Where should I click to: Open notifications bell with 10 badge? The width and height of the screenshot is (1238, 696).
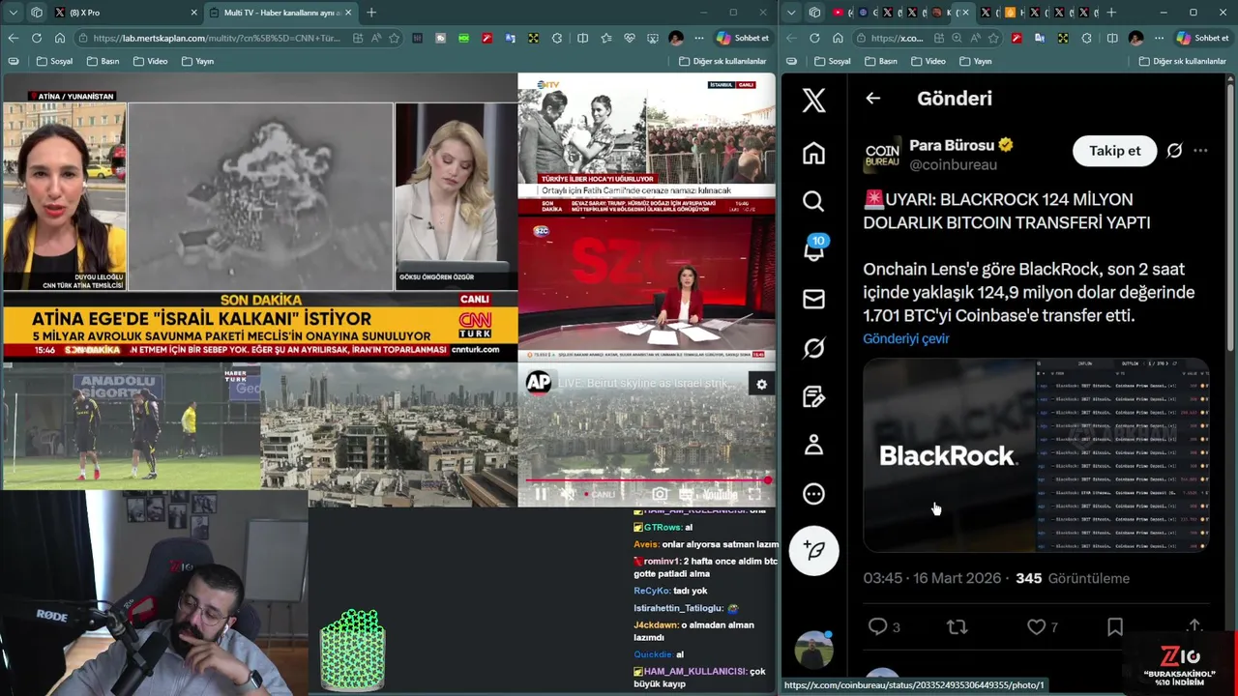[813, 249]
